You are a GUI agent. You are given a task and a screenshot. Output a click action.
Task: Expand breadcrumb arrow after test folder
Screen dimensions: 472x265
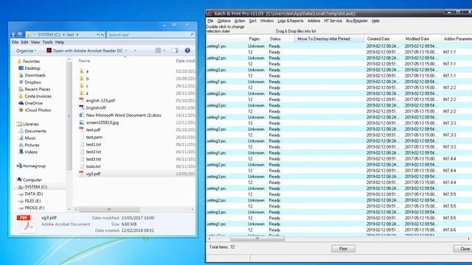tap(77, 35)
